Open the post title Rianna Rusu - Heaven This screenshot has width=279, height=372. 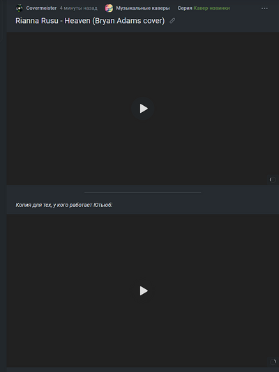(x=90, y=21)
